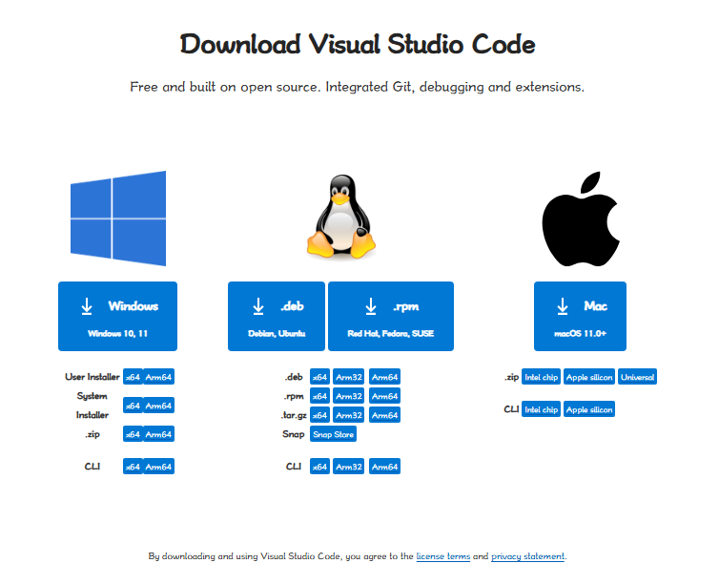Click the Apple logo icon

click(581, 219)
